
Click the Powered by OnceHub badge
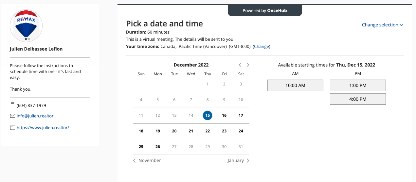tap(264, 10)
